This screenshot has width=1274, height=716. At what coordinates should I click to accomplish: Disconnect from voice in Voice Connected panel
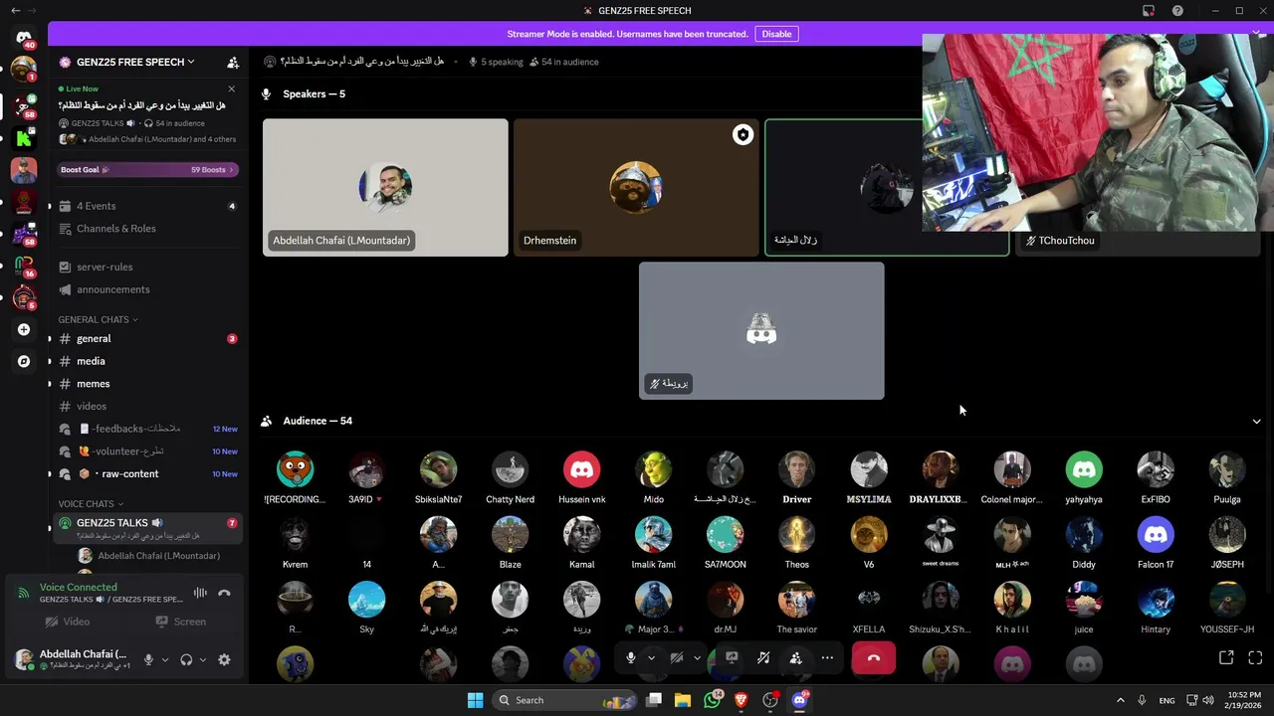pos(224,593)
